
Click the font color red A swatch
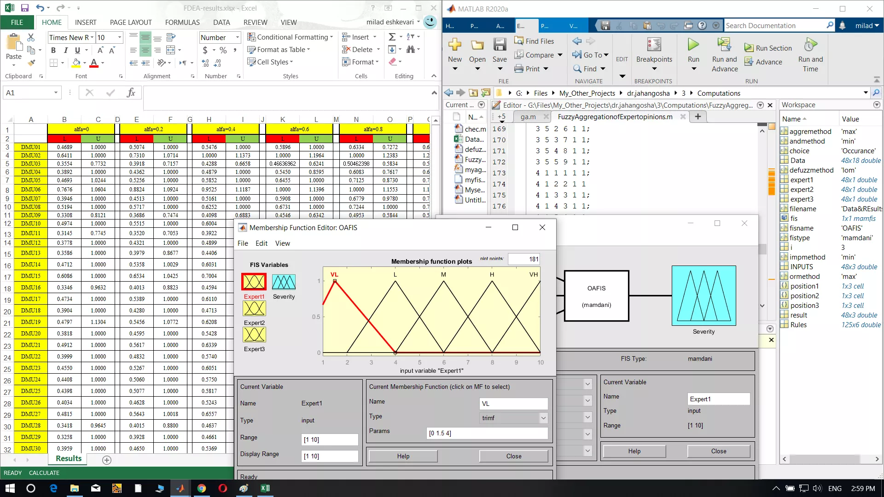pos(94,63)
